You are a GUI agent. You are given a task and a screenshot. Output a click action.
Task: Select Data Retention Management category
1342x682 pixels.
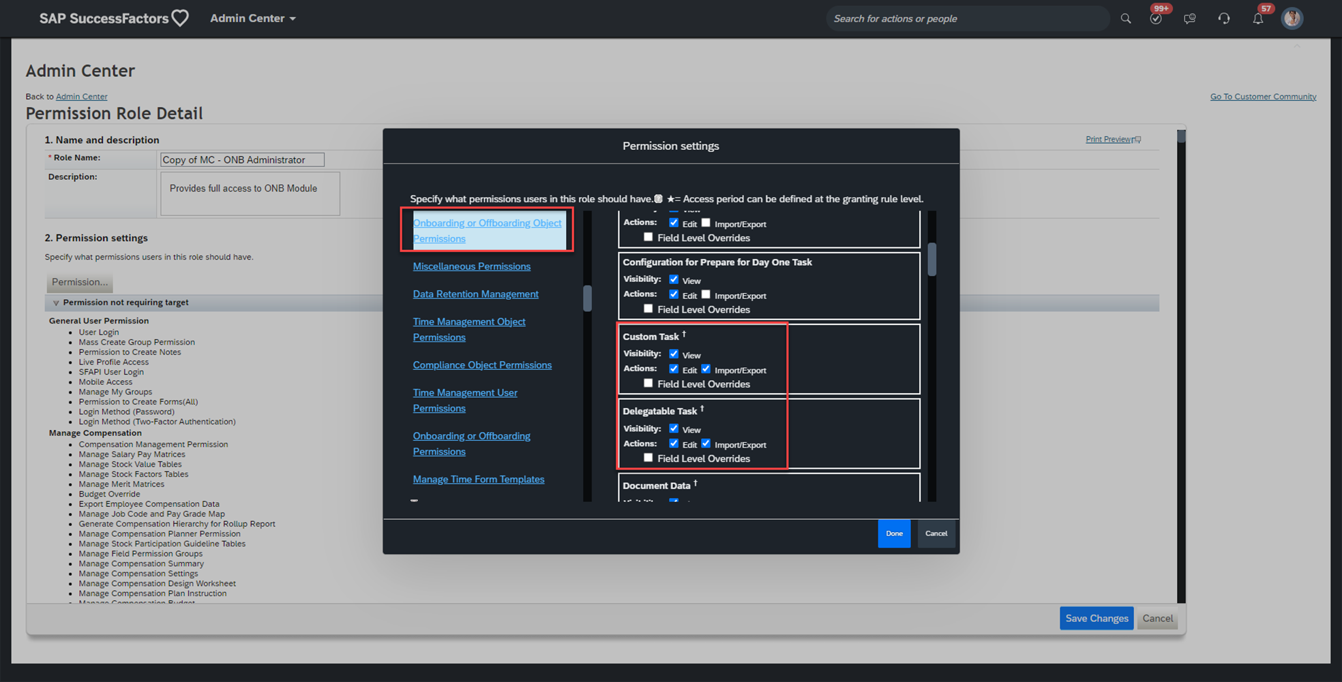475,294
